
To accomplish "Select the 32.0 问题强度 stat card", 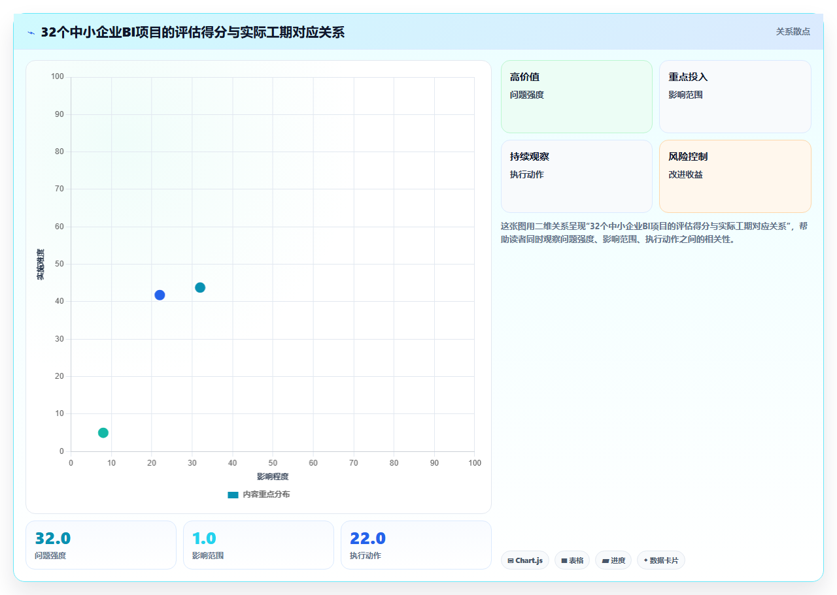I will (101, 545).
